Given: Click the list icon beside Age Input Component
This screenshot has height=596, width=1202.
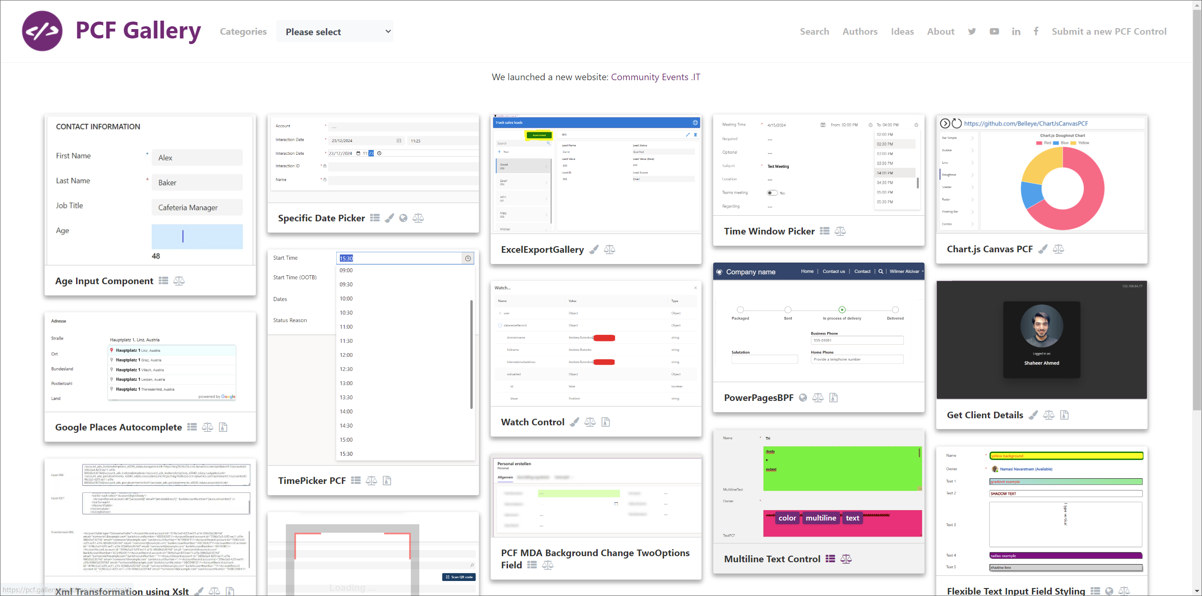Looking at the screenshot, I should point(163,280).
